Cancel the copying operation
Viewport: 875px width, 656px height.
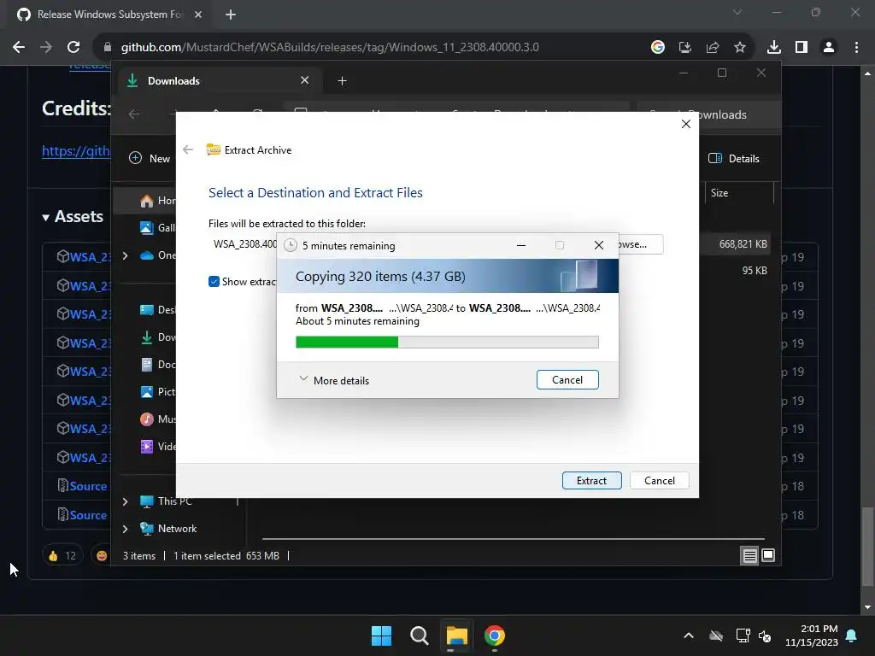point(567,380)
